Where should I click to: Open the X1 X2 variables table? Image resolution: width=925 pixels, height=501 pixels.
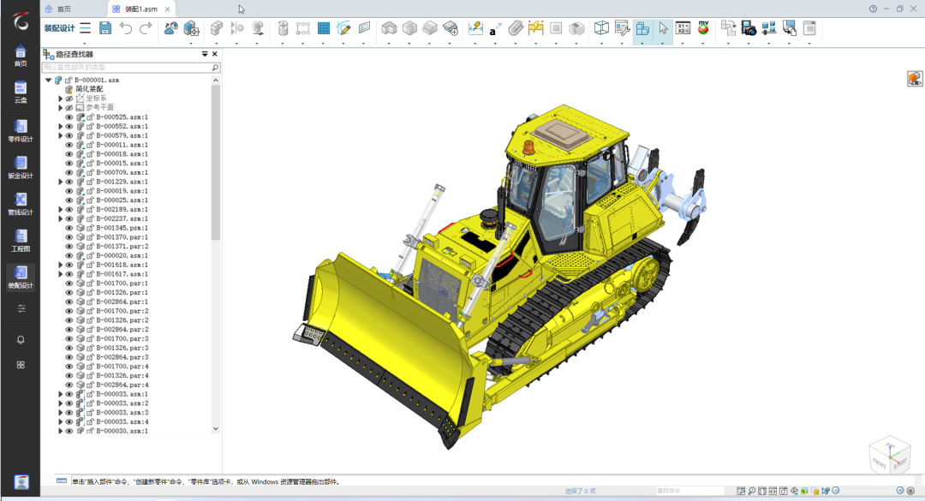point(683,27)
